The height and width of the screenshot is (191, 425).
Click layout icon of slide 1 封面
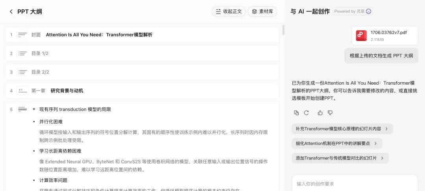point(23,35)
